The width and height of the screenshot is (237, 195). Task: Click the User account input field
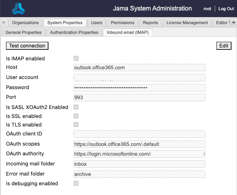tap(139, 77)
